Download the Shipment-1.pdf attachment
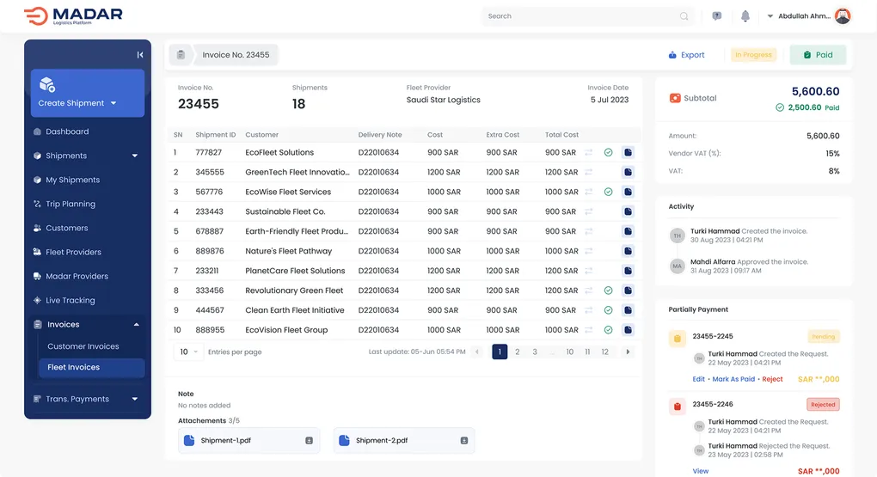Image resolution: width=877 pixels, height=477 pixels. click(x=309, y=441)
